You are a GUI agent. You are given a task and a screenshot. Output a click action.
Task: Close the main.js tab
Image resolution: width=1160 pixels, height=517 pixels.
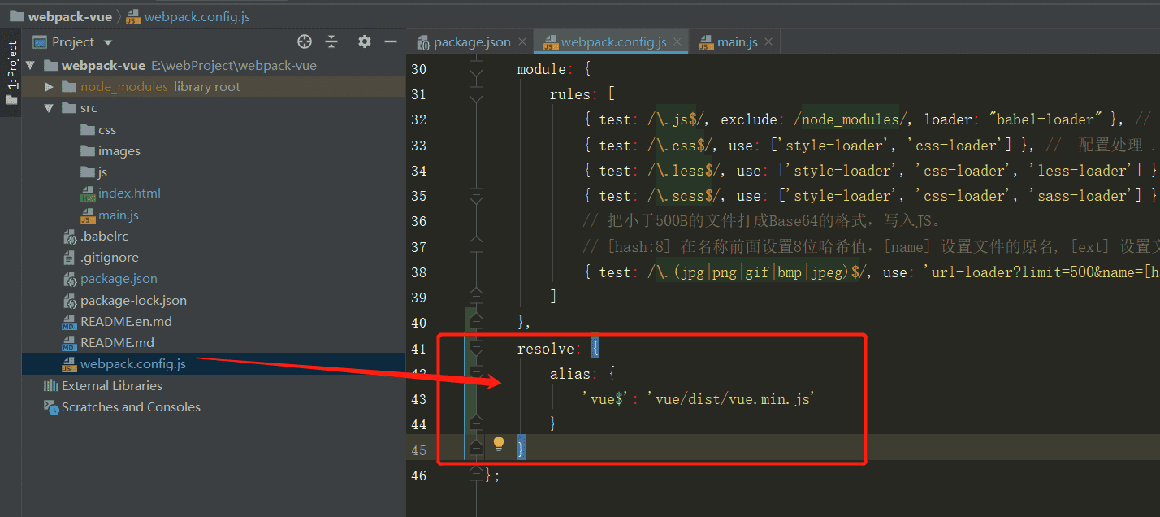coord(768,42)
